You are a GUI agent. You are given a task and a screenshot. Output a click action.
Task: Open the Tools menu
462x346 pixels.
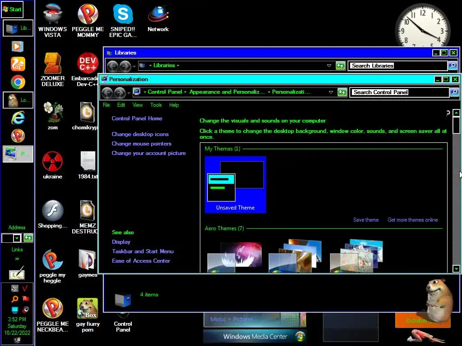click(156, 105)
